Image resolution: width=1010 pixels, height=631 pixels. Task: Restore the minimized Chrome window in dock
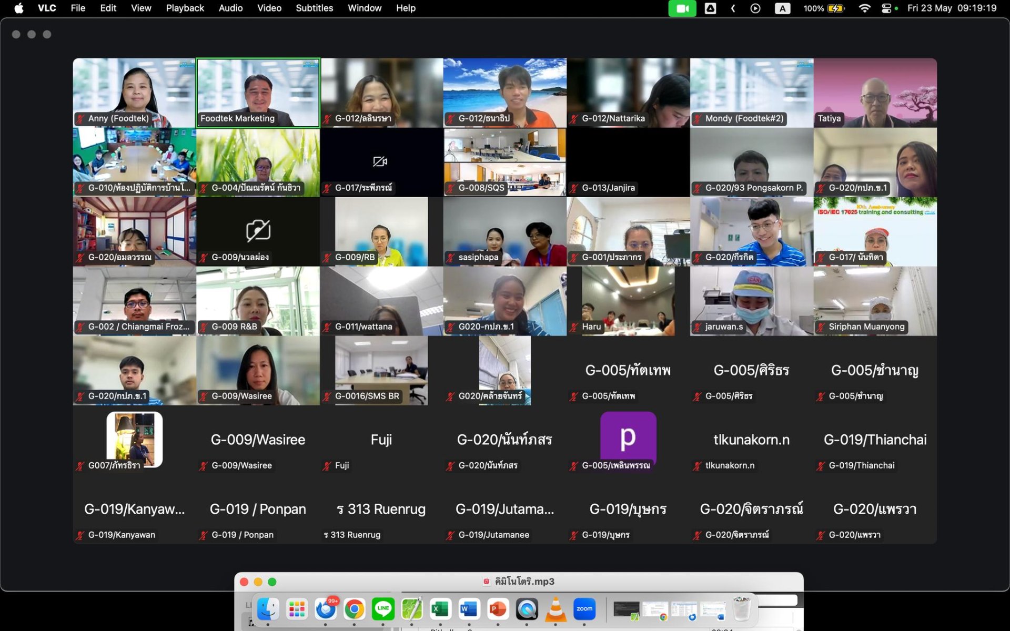[655, 609]
